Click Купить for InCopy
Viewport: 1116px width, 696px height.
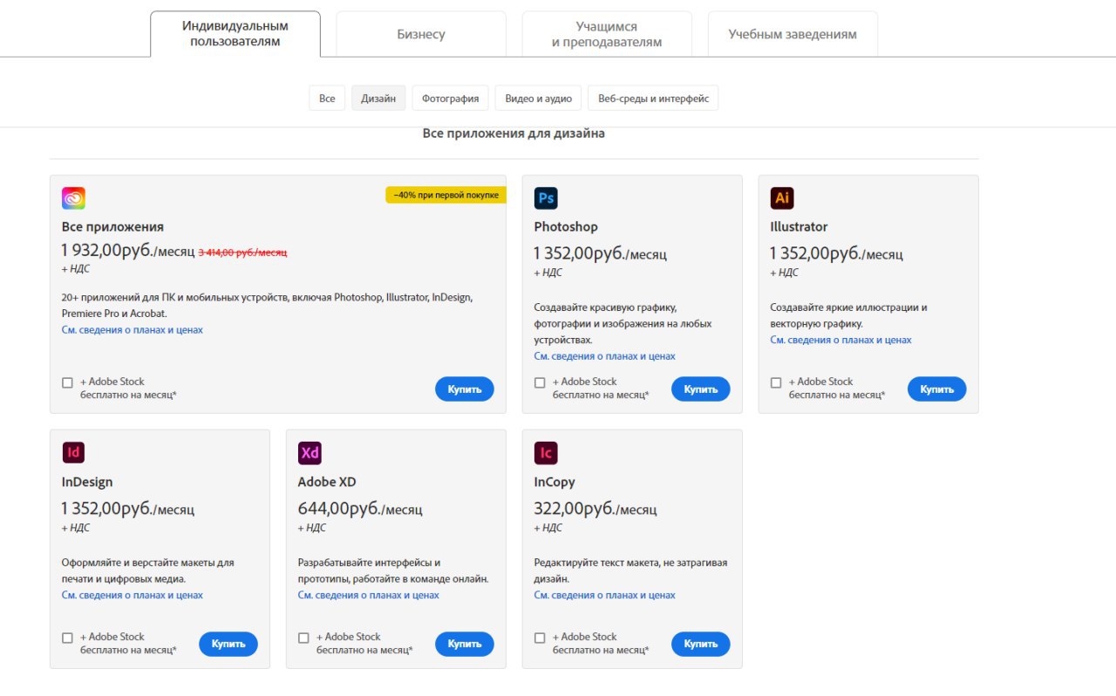pos(701,645)
